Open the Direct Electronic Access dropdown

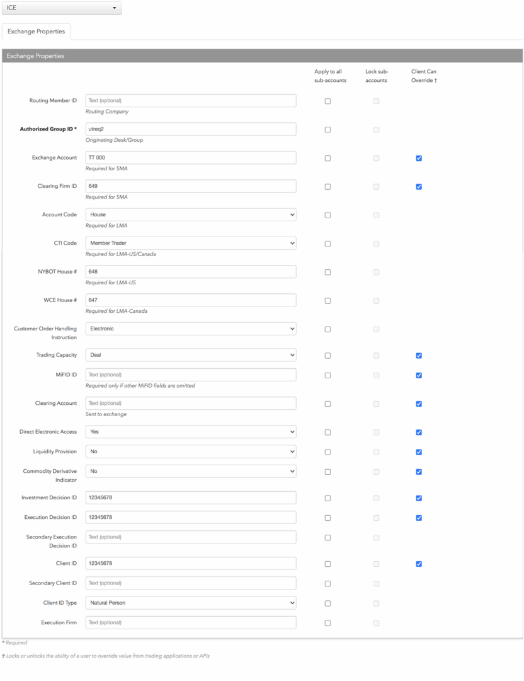click(x=191, y=432)
